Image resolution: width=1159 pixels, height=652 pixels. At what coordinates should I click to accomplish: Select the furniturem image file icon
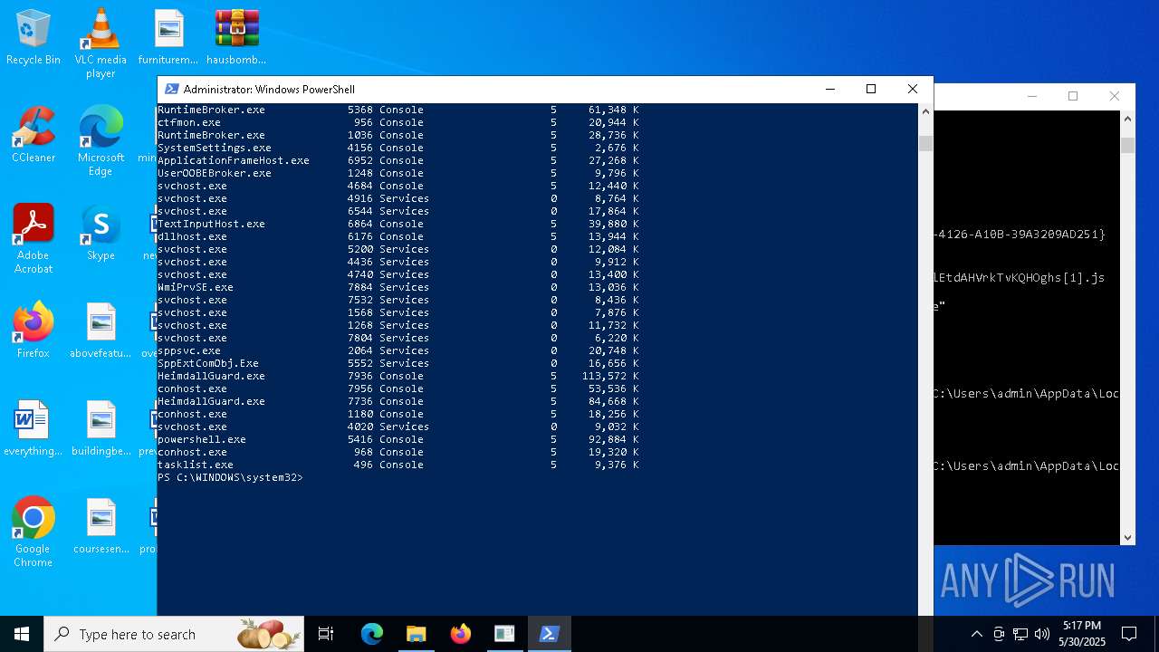click(x=168, y=37)
